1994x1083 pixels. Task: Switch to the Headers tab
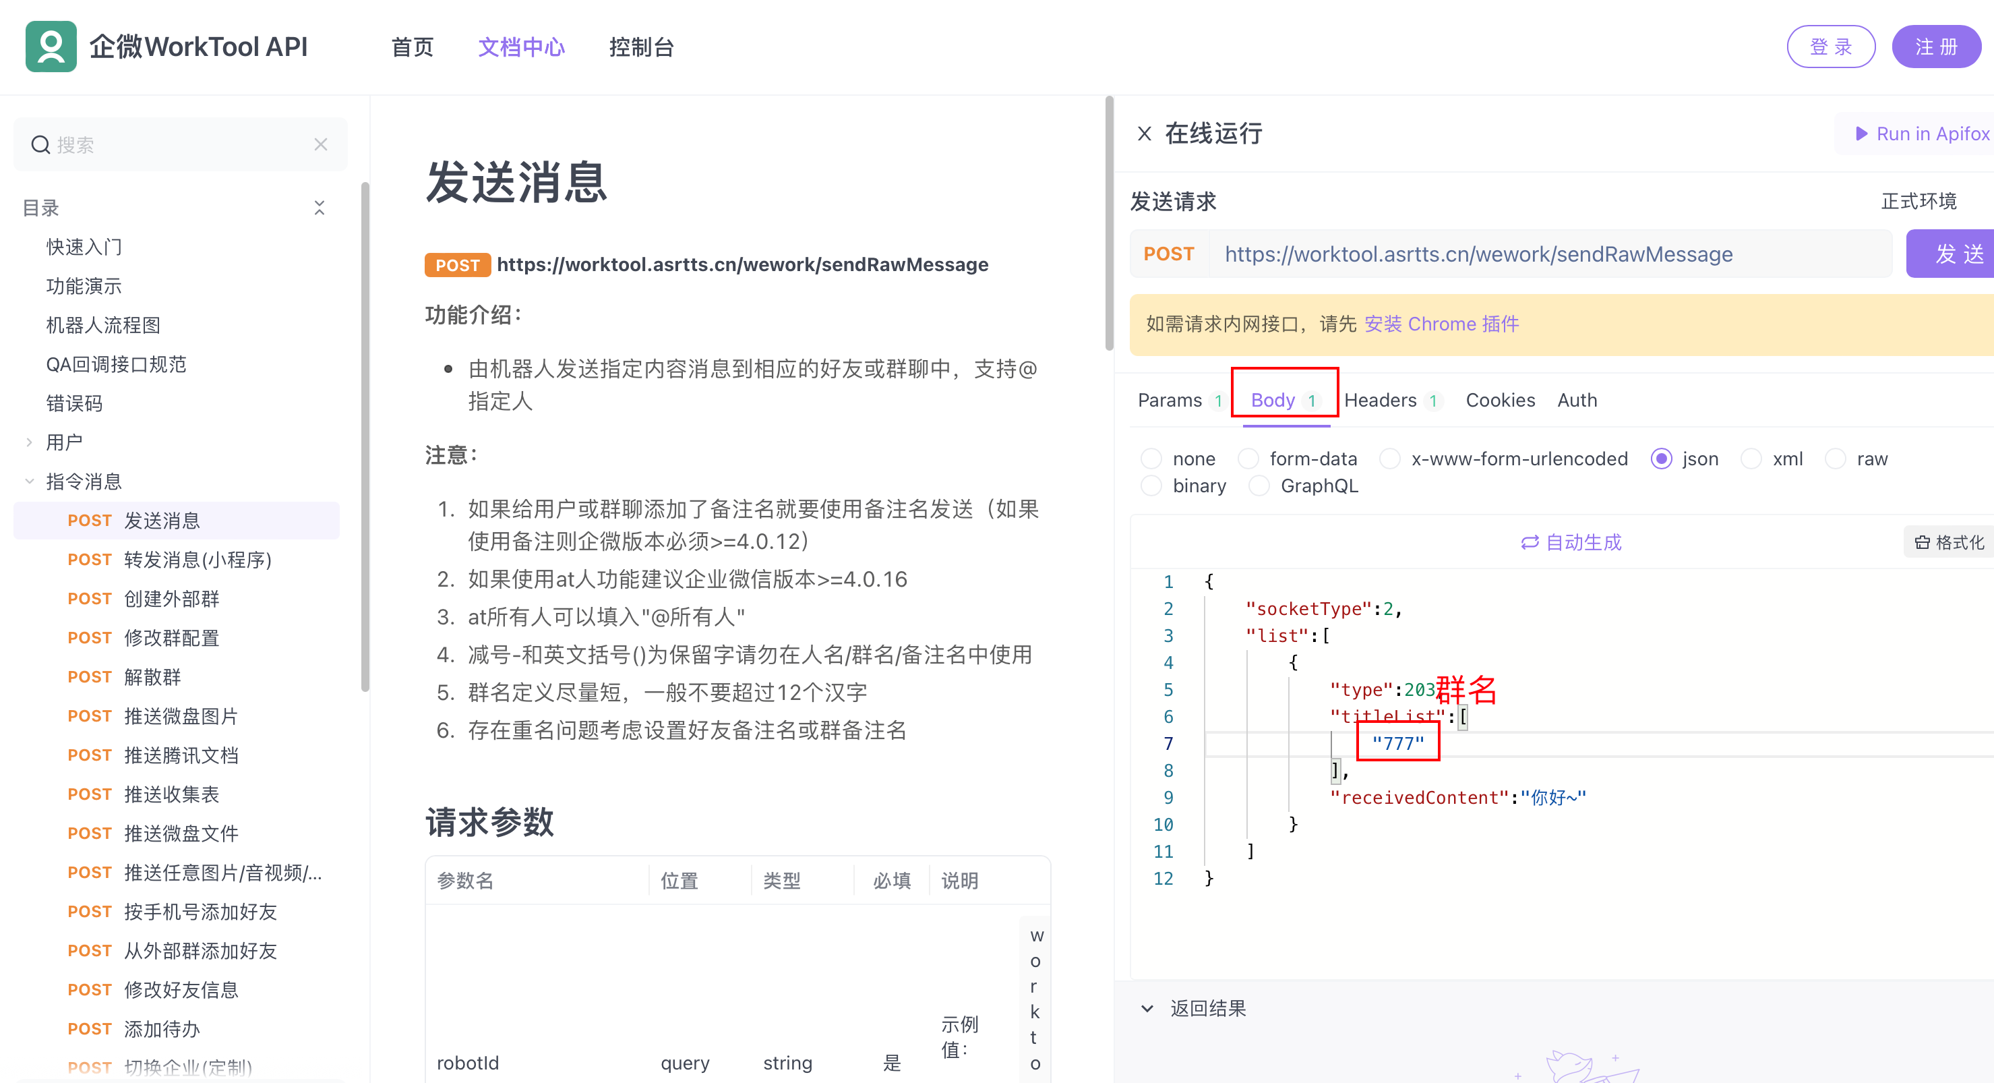click(x=1380, y=400)
